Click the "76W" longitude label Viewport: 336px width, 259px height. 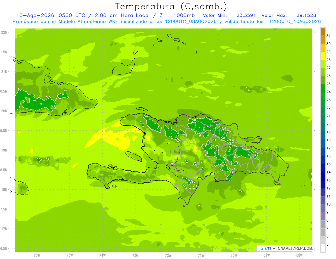37,255
